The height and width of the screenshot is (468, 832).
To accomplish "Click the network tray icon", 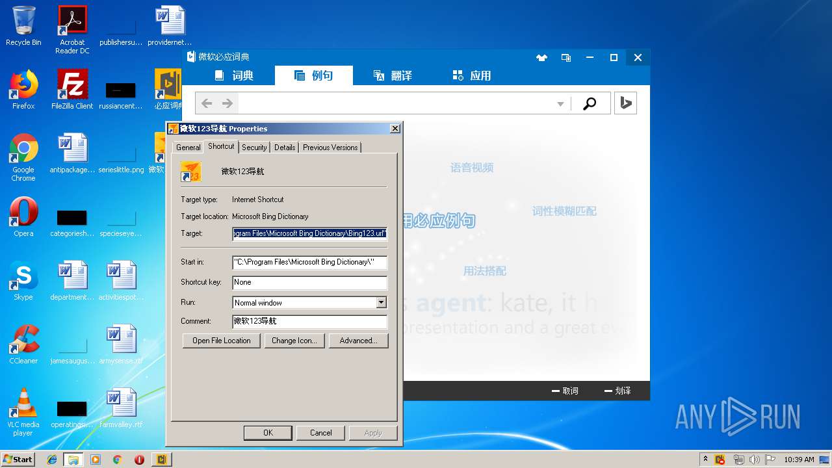I will 738,460.
